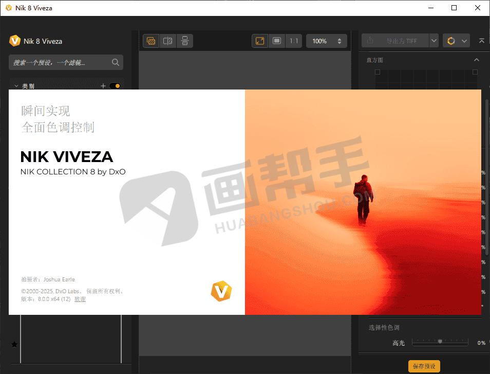This screenshot has height=374, width=490.
Task: Maximize the Nik 8 Viveza window
Action: (454, 8)
